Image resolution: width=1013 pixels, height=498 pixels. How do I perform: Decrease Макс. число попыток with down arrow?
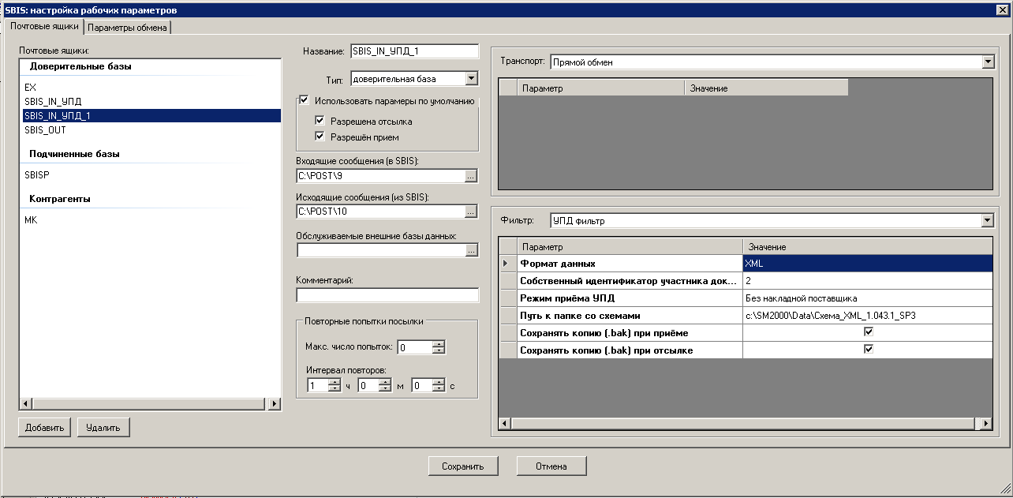[x=439, y=350]
